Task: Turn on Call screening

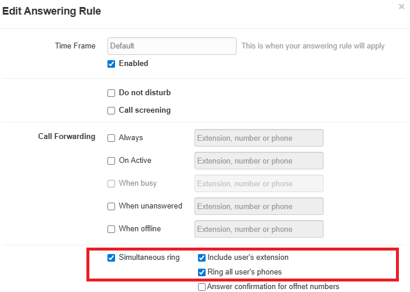Action: click(111, 110)
